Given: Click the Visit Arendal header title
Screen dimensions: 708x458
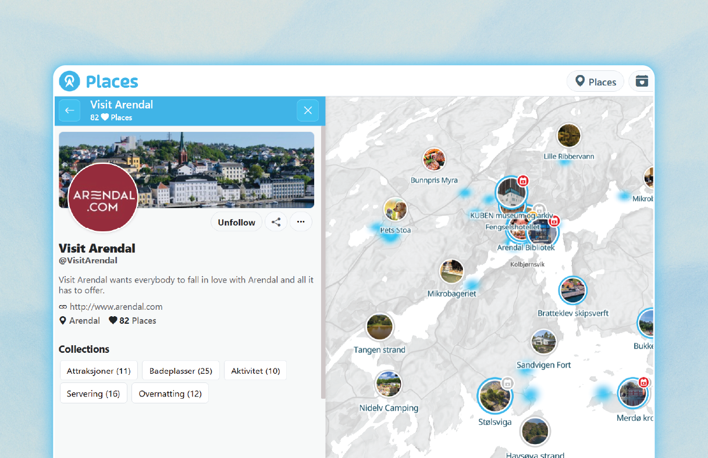Looking at the screenshot, I should click(x=122, y=105).
